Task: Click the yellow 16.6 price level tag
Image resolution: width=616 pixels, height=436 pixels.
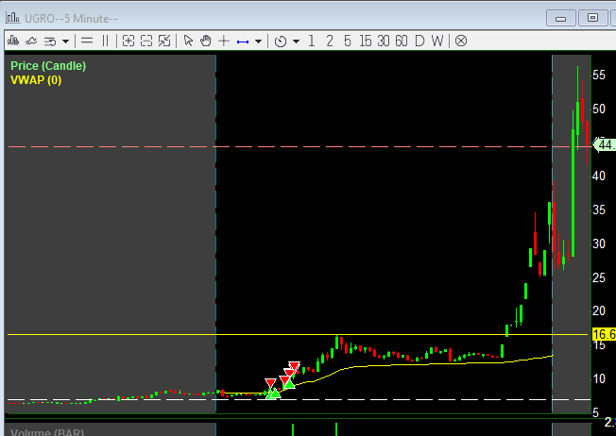Action: [604, 334]
